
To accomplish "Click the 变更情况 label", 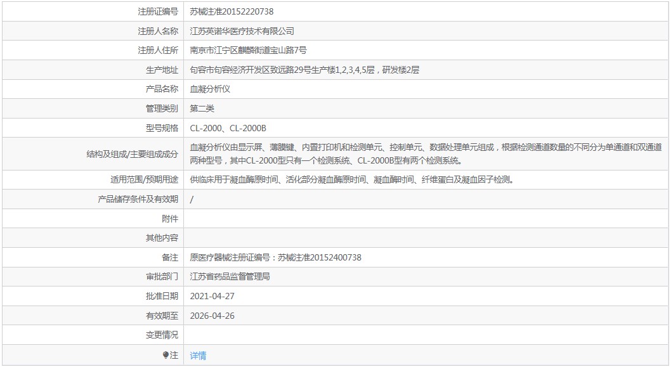I will [162, 335].
